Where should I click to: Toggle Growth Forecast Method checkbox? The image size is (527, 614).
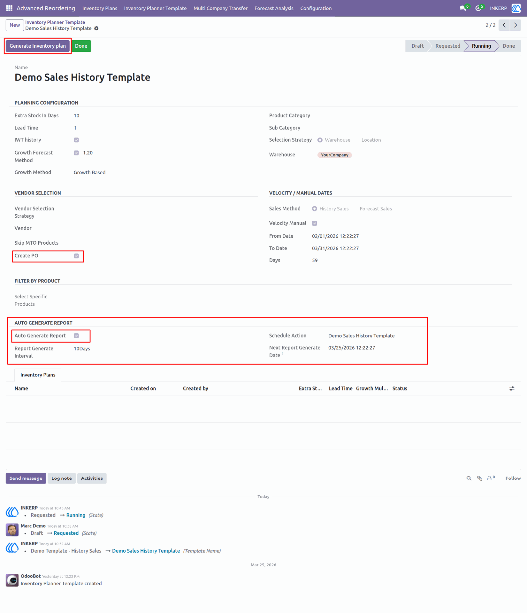[76, 153]
